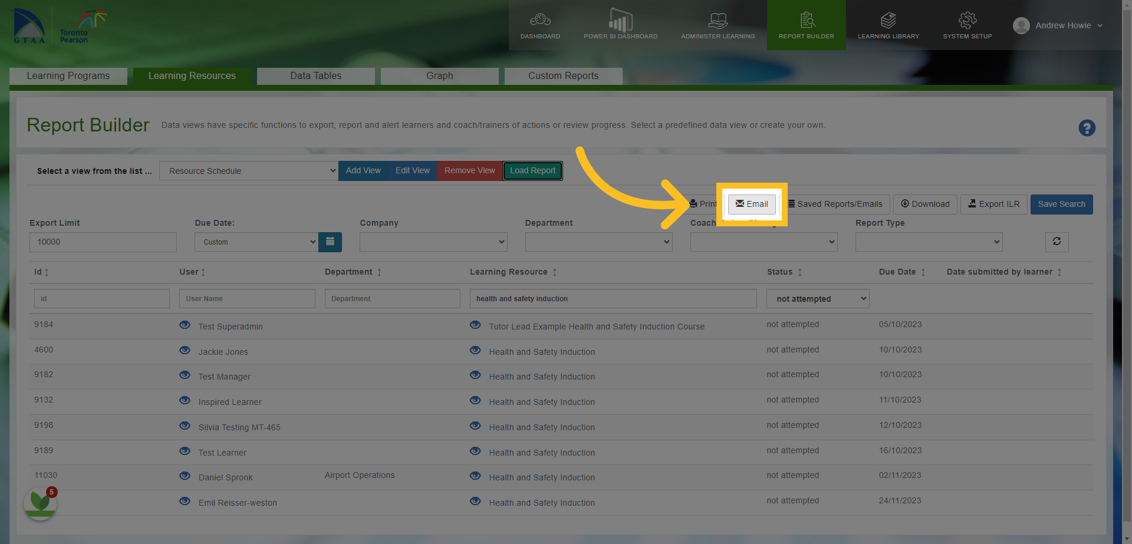View user Daniel Spronk eye icon
Viewport: 1132px width, 544px height.
pos(185,476)
